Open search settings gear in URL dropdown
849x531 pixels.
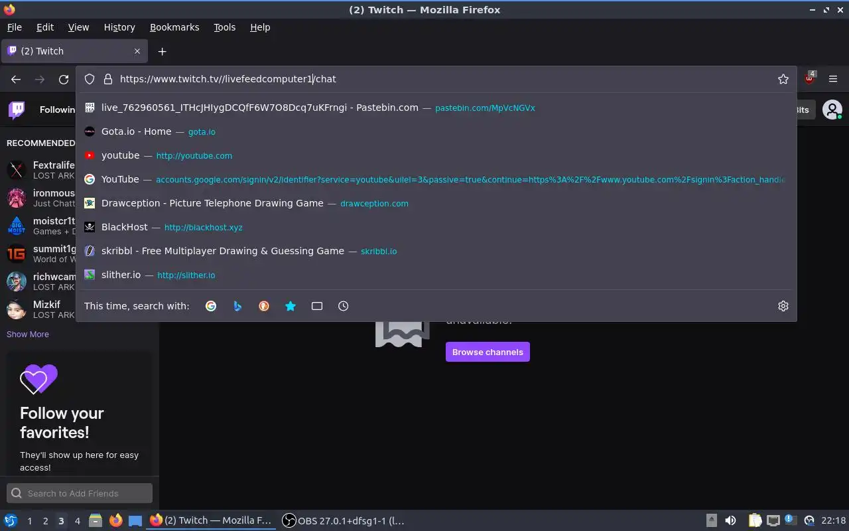(783, 306)
